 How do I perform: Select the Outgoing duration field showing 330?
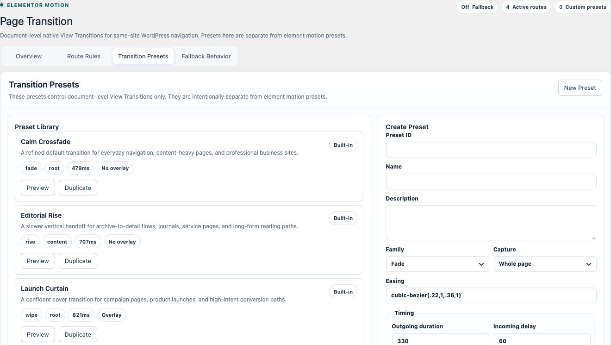(x=440, y=339)
